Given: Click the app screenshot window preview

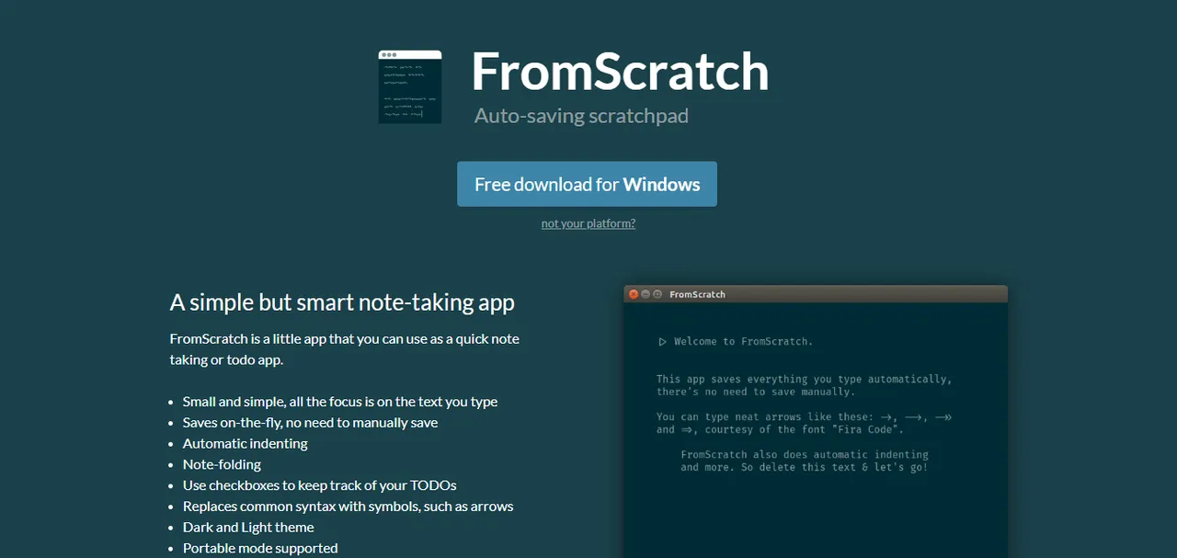Looking at the screenshot, I should (816, 421).
